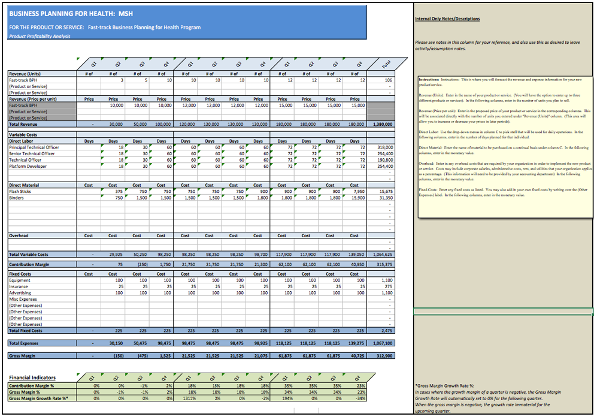The width and height of the screenshot is (594, 417).
Task: Click "Fast-track Business Planning for Health Program" product name
Action: pos(144,28)
